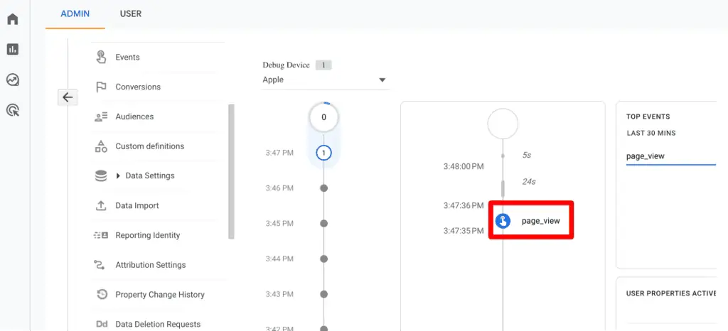Open the Reporting Identity link
The width and height of the screenshot is (728, 331).
coord(148,235)
